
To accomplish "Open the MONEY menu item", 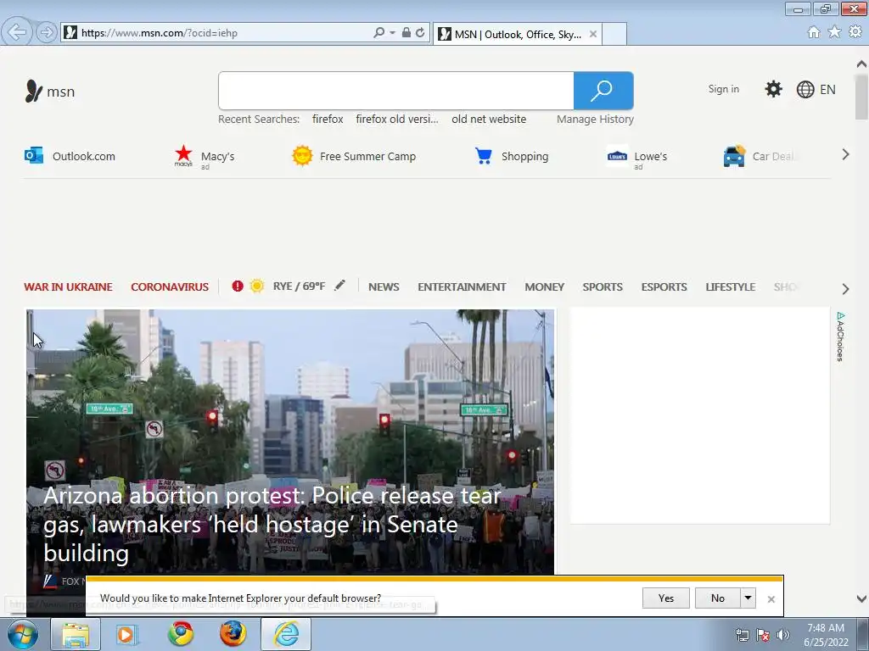I will tap(544, 287).
